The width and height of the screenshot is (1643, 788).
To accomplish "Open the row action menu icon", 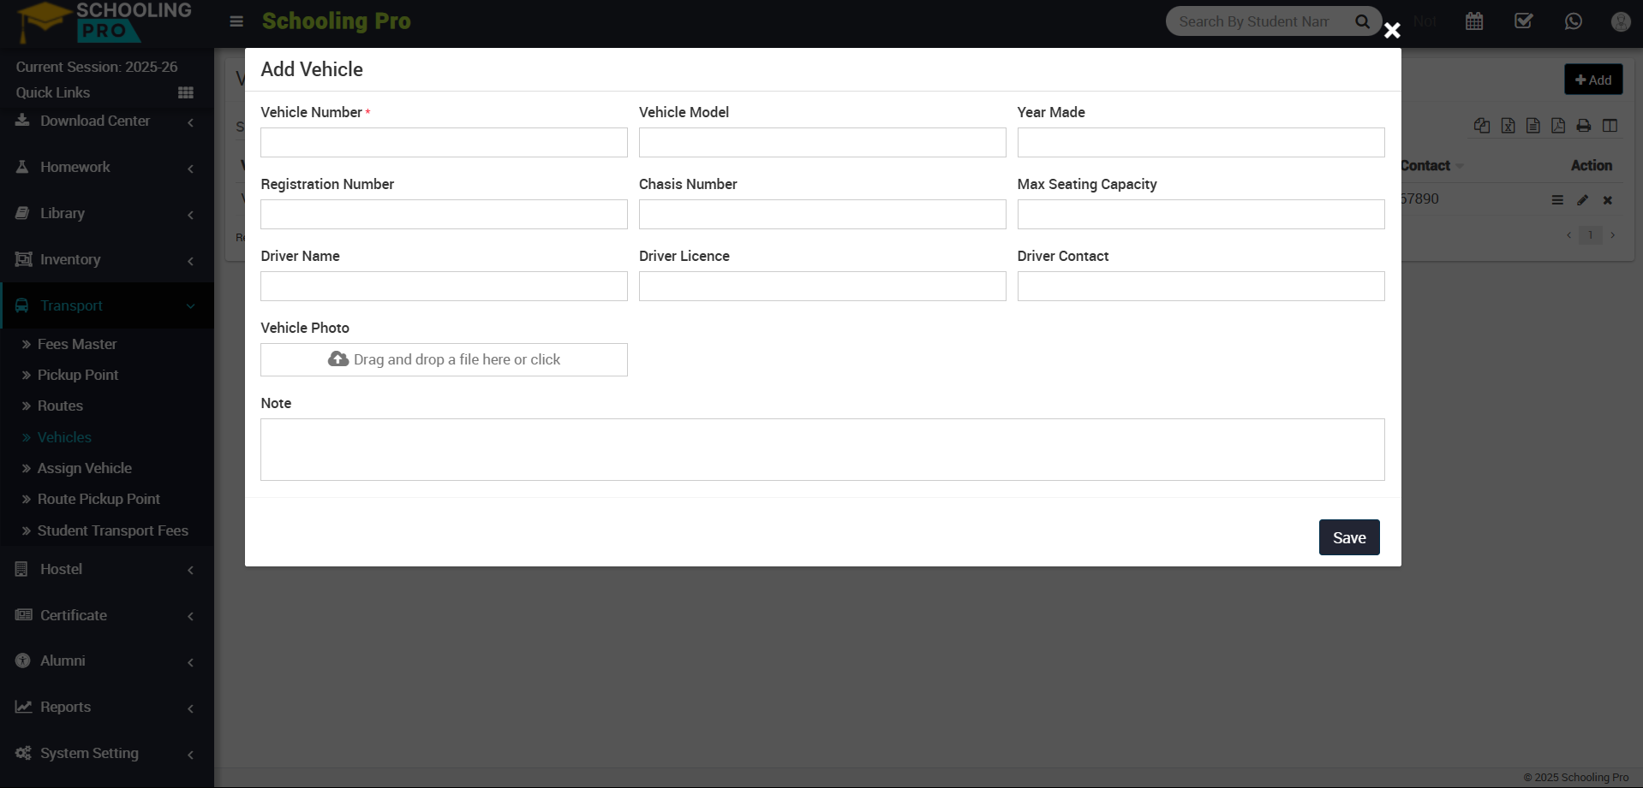I will click(x=1557, y=200).
